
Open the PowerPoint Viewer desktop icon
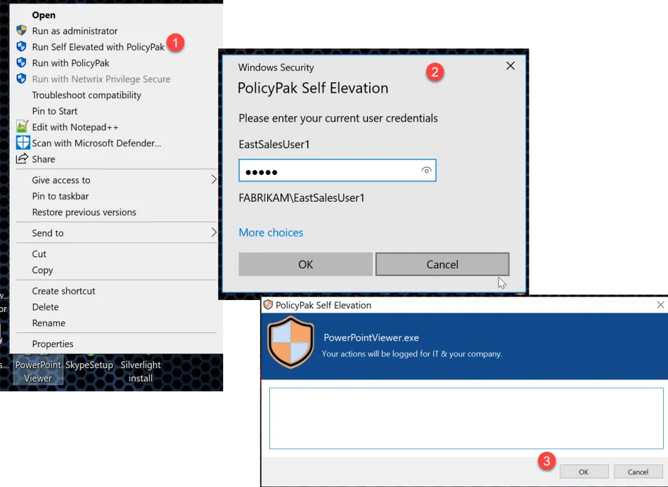click(38, 371)
